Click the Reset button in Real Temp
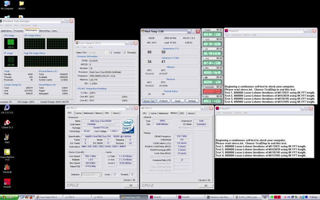Screen dimensions: 320x200 coord(177,101)
